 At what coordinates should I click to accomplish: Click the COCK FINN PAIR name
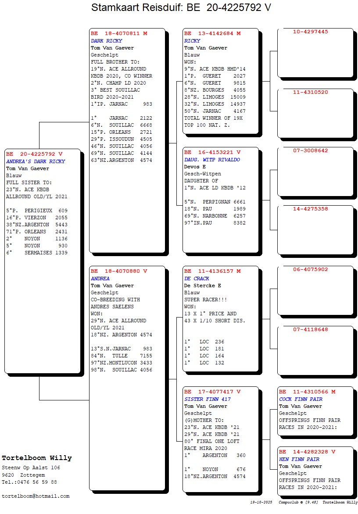point(301,399)
